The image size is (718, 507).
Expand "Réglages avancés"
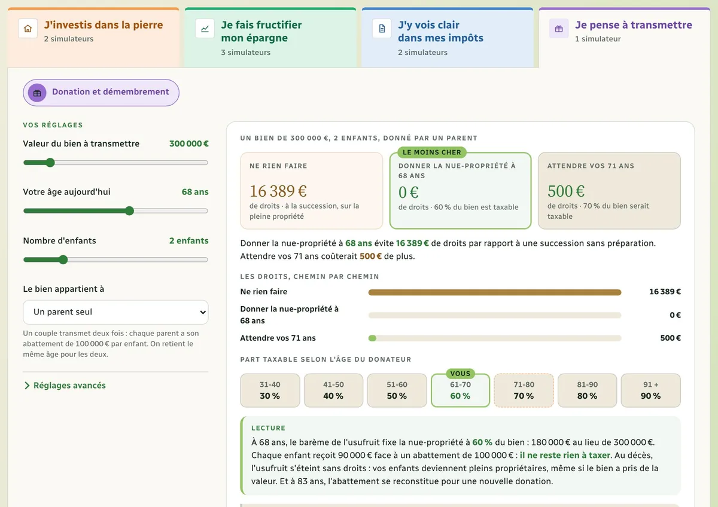click(65, 386)
